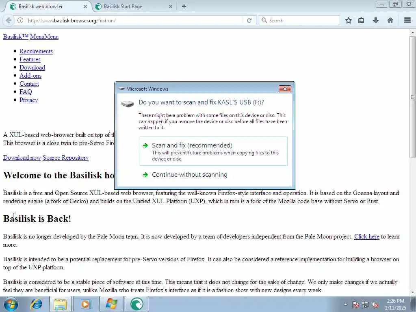The width and height of the screenshot is (416, 312).
Task: Click the Search input box
Action: (299, 20)
